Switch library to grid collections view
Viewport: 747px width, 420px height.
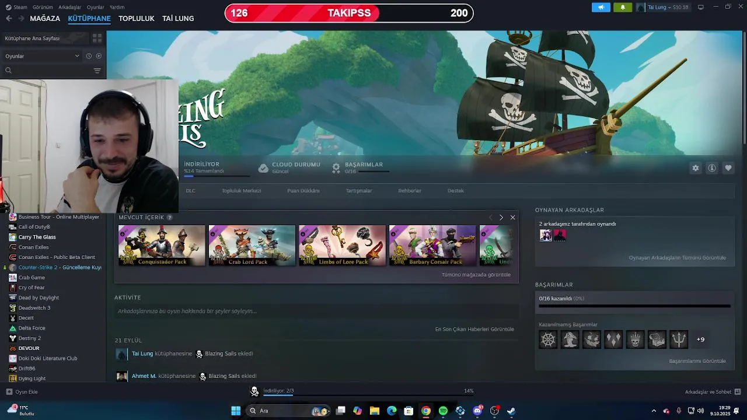[x=97, y=38]
